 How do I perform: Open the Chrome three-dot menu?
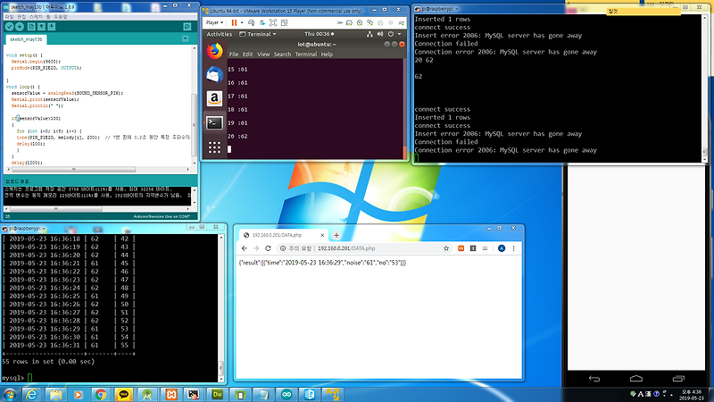[514, 248]
